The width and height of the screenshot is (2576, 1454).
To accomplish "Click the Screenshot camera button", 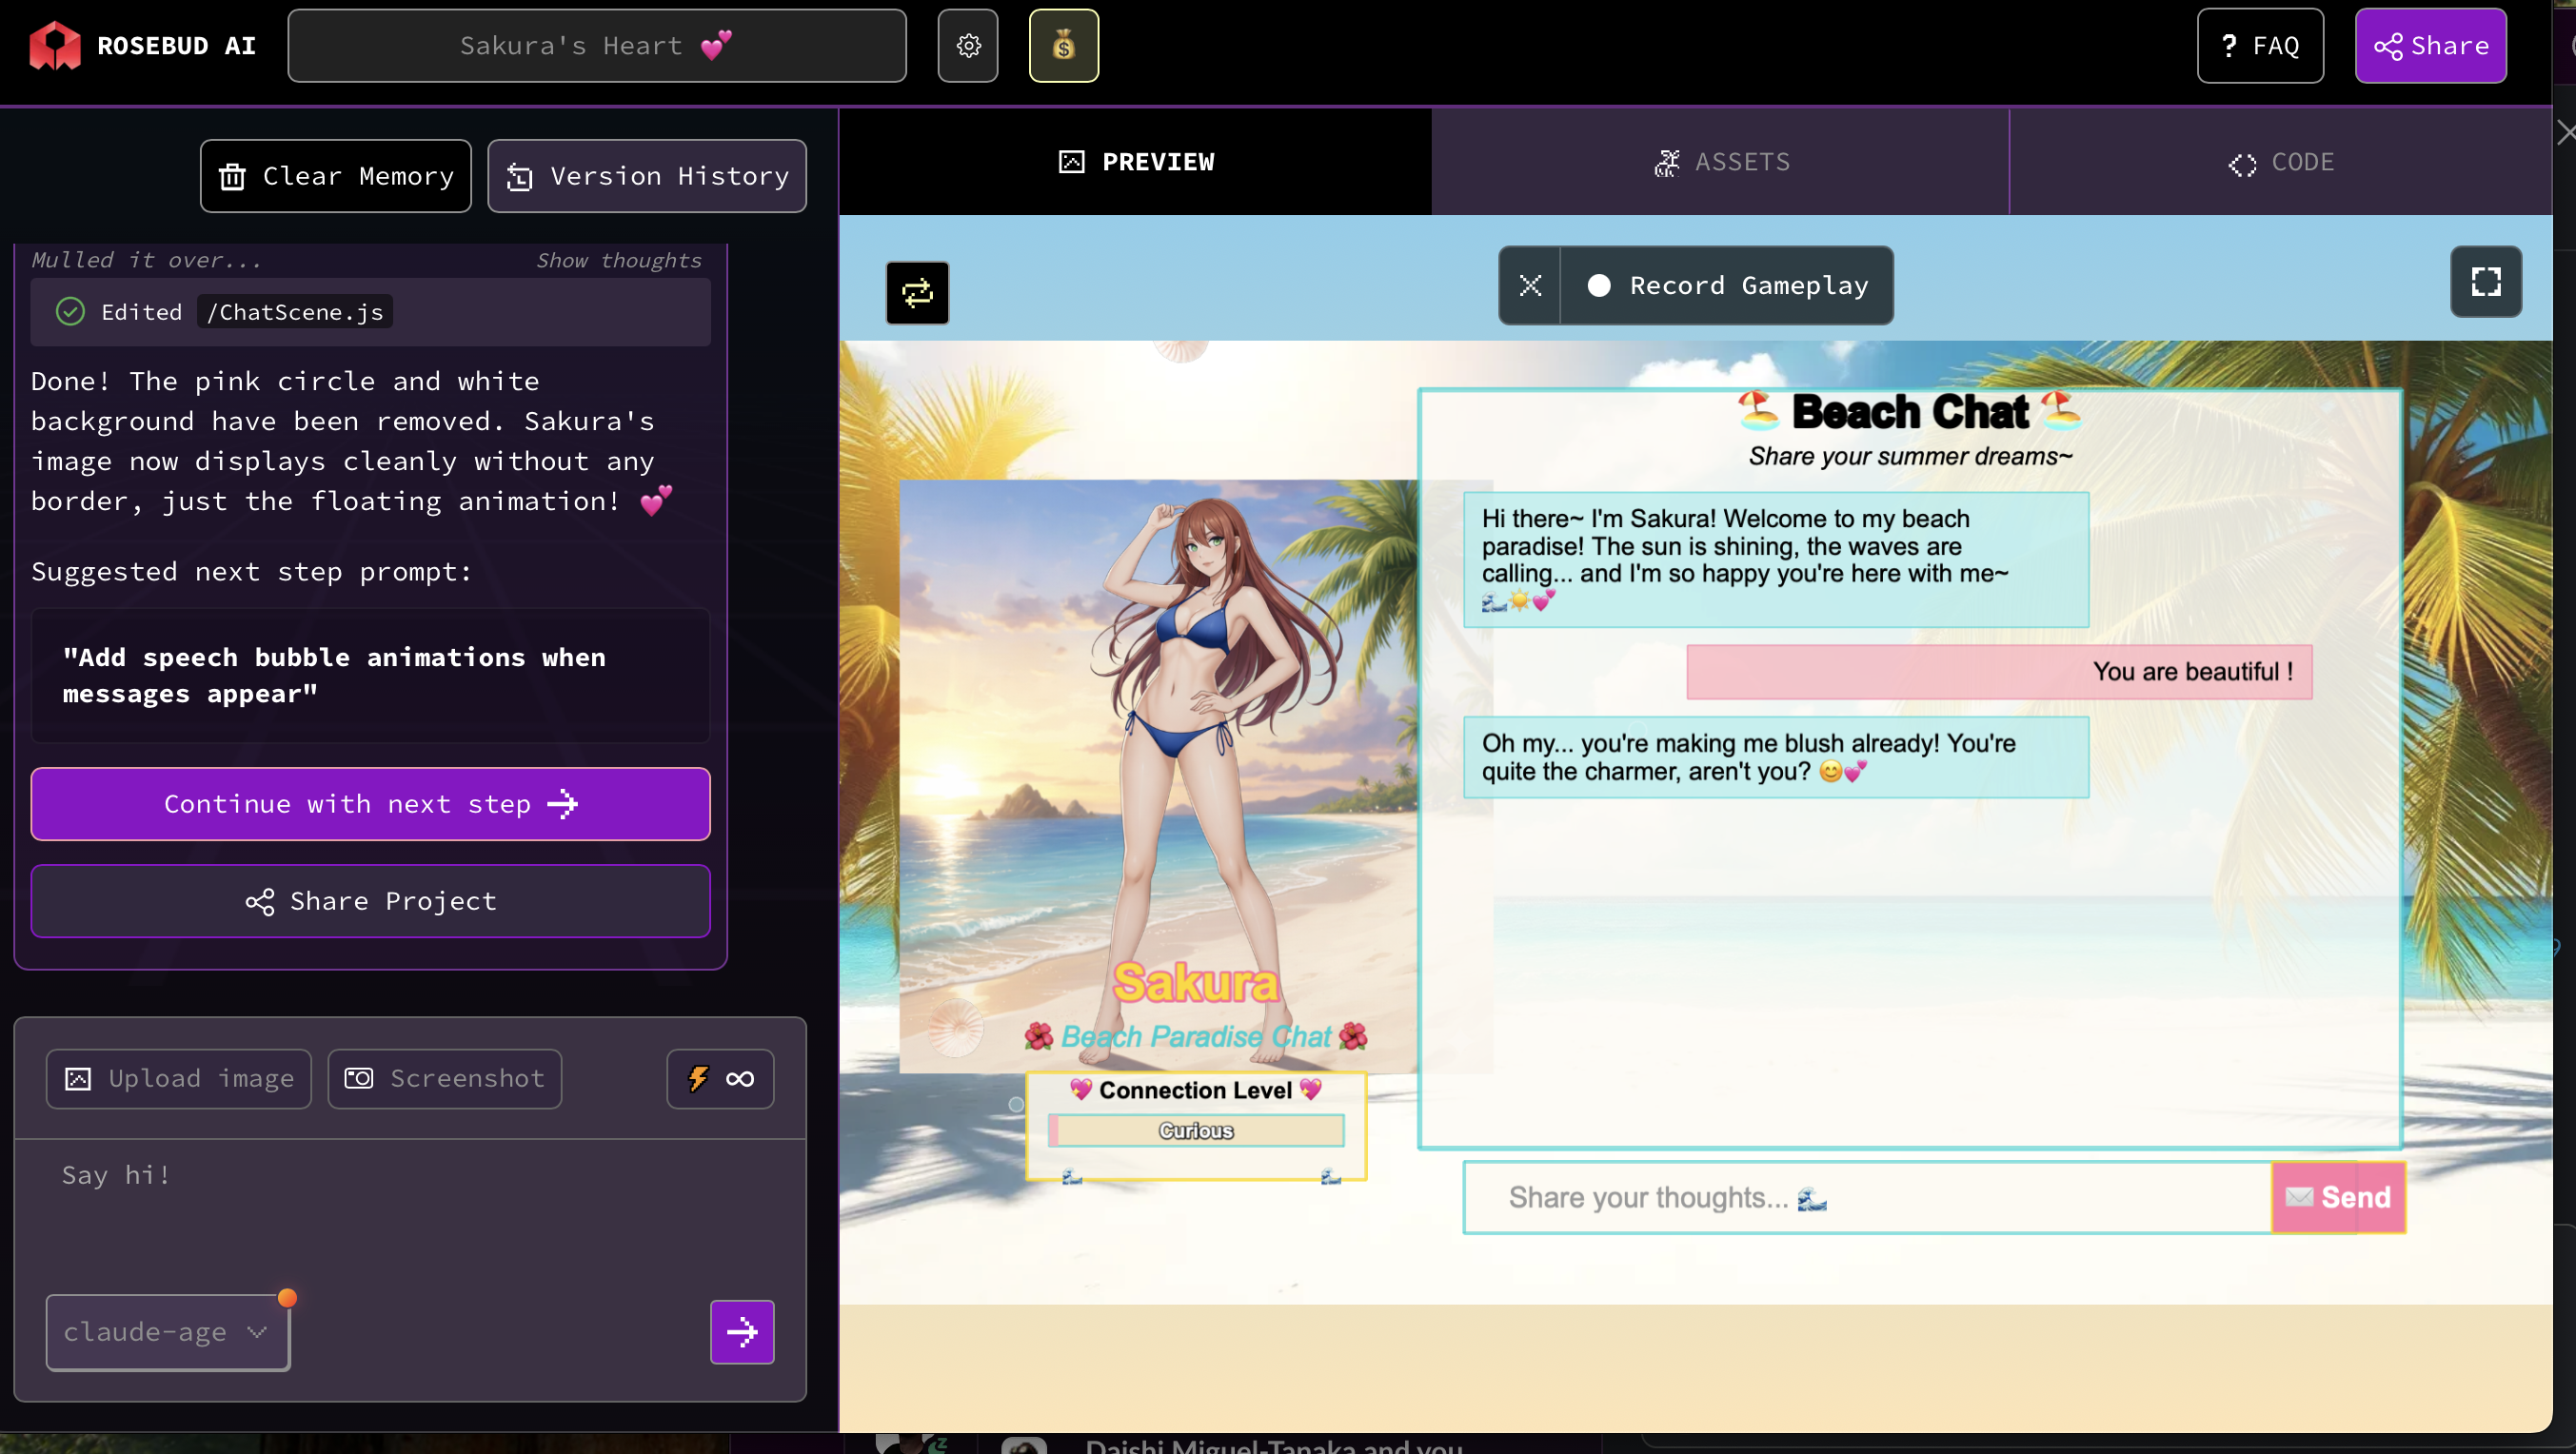I will (x=444, y=1078).
